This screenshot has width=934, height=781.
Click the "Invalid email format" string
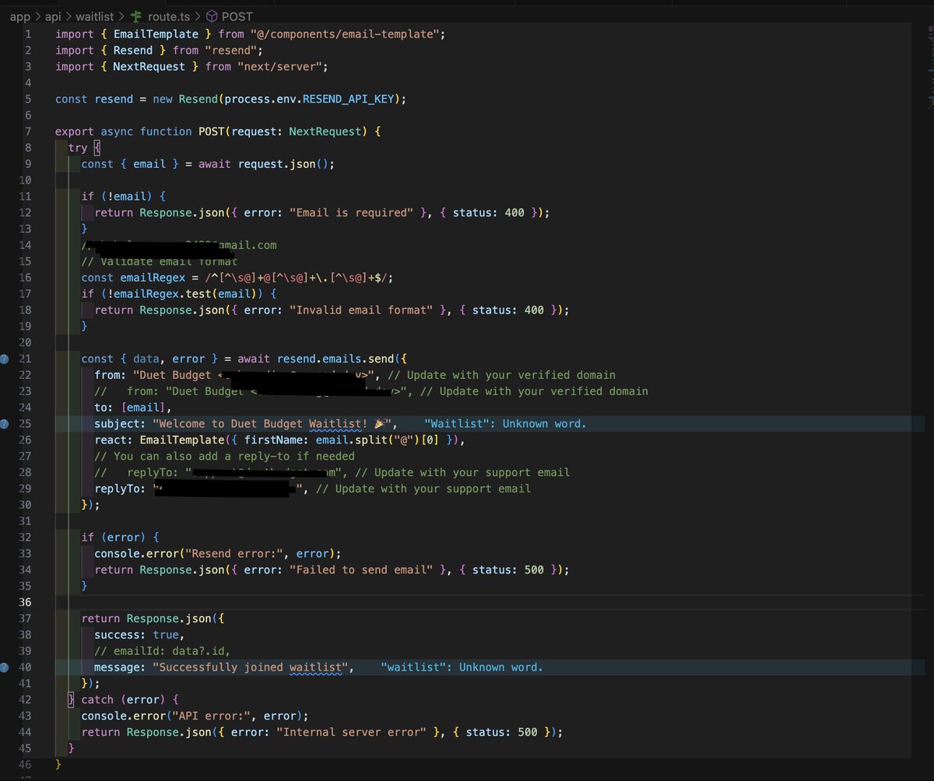point(361,310)
